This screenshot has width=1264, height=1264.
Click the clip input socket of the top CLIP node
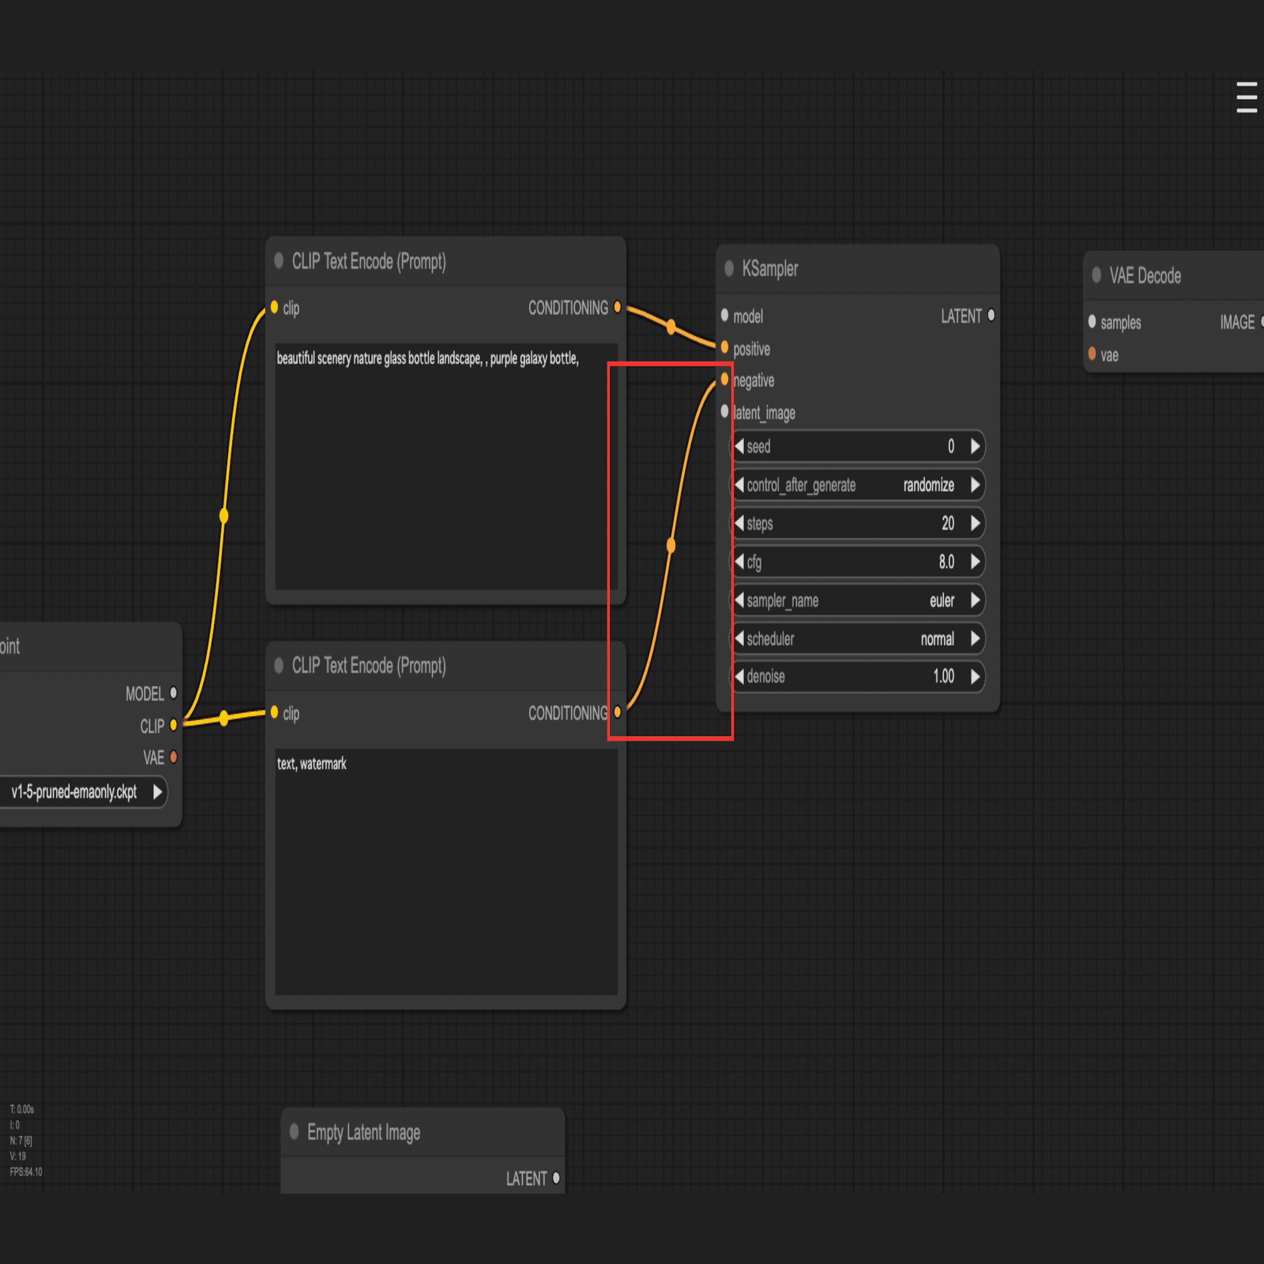(274, 307)
